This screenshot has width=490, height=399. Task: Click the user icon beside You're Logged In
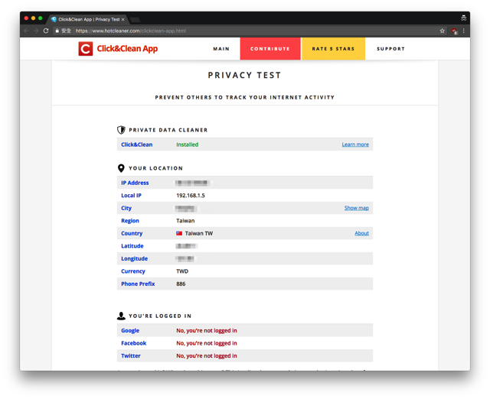(x=121, y=316)
